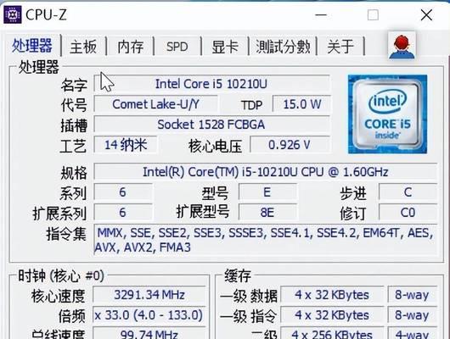This screenshot has height=339, width=450.
Task: Select the SPD tab
Action: pyautogui.click(x=177, y=47)
